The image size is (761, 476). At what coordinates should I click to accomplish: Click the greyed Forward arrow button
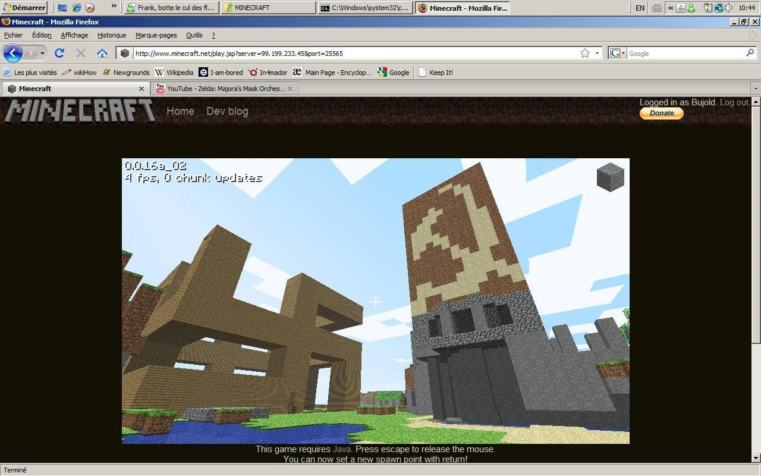(30, 53)
